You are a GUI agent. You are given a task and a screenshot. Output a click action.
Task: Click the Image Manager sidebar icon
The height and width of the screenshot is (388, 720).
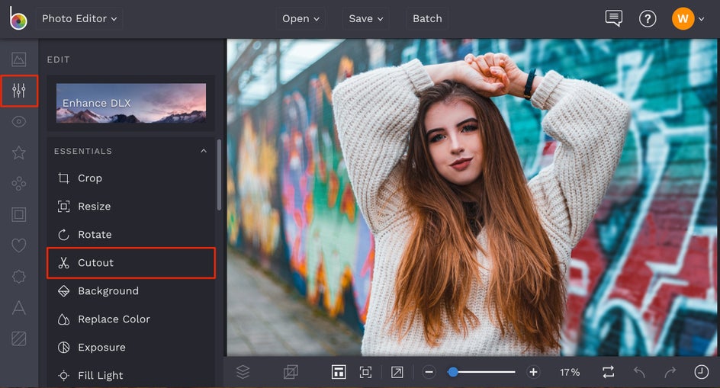click(19, 59)
